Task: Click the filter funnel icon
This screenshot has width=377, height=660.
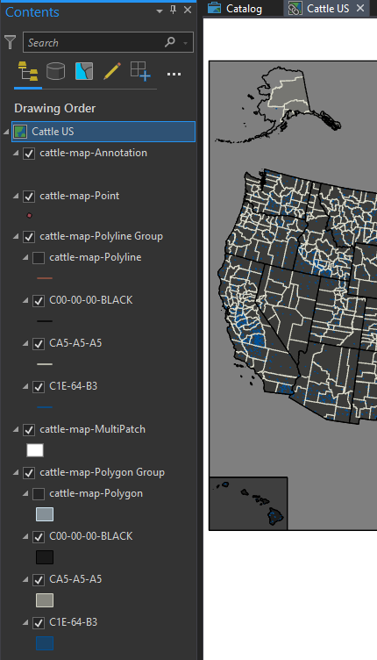Action: [11, 42]
